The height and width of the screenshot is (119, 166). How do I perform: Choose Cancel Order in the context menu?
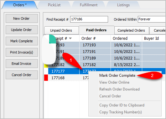click(110, 96)
